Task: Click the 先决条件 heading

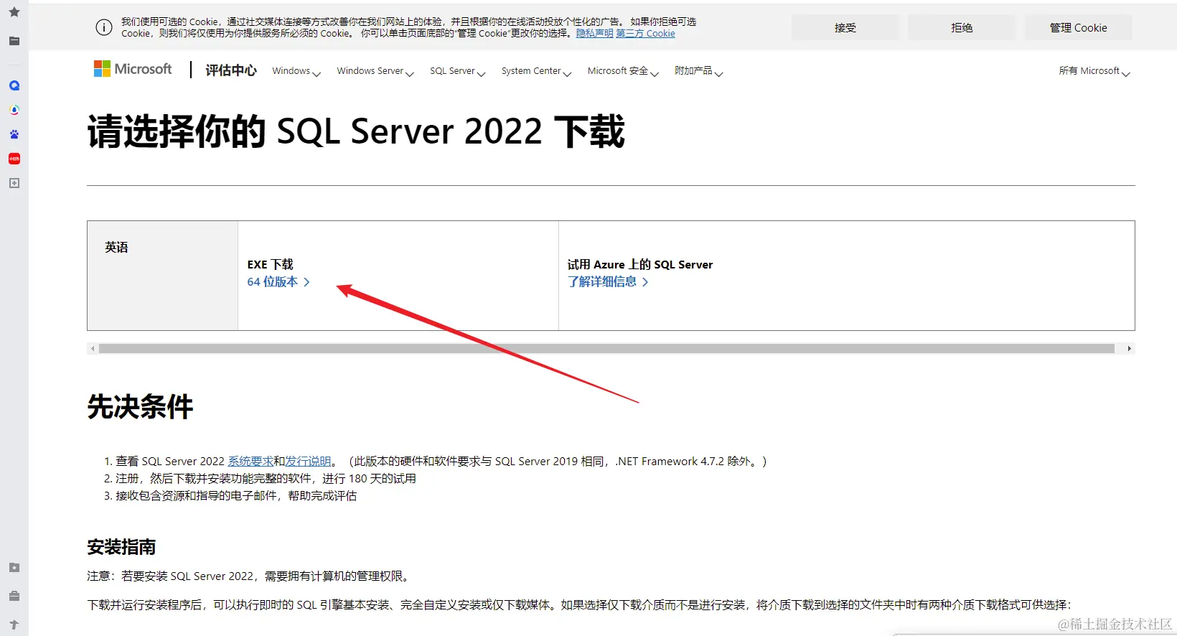Action: (140, 407)
